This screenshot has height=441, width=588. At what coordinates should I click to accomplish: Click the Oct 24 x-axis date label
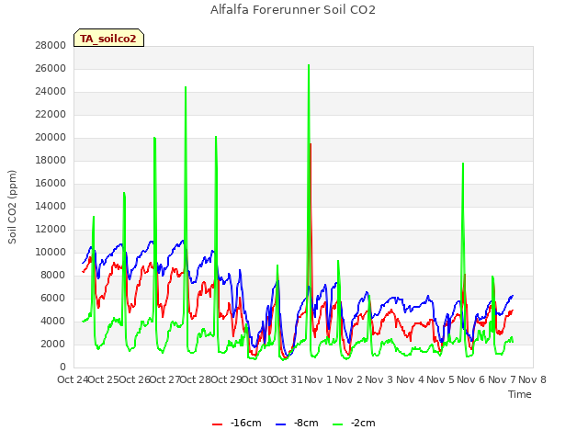[73, 379]
